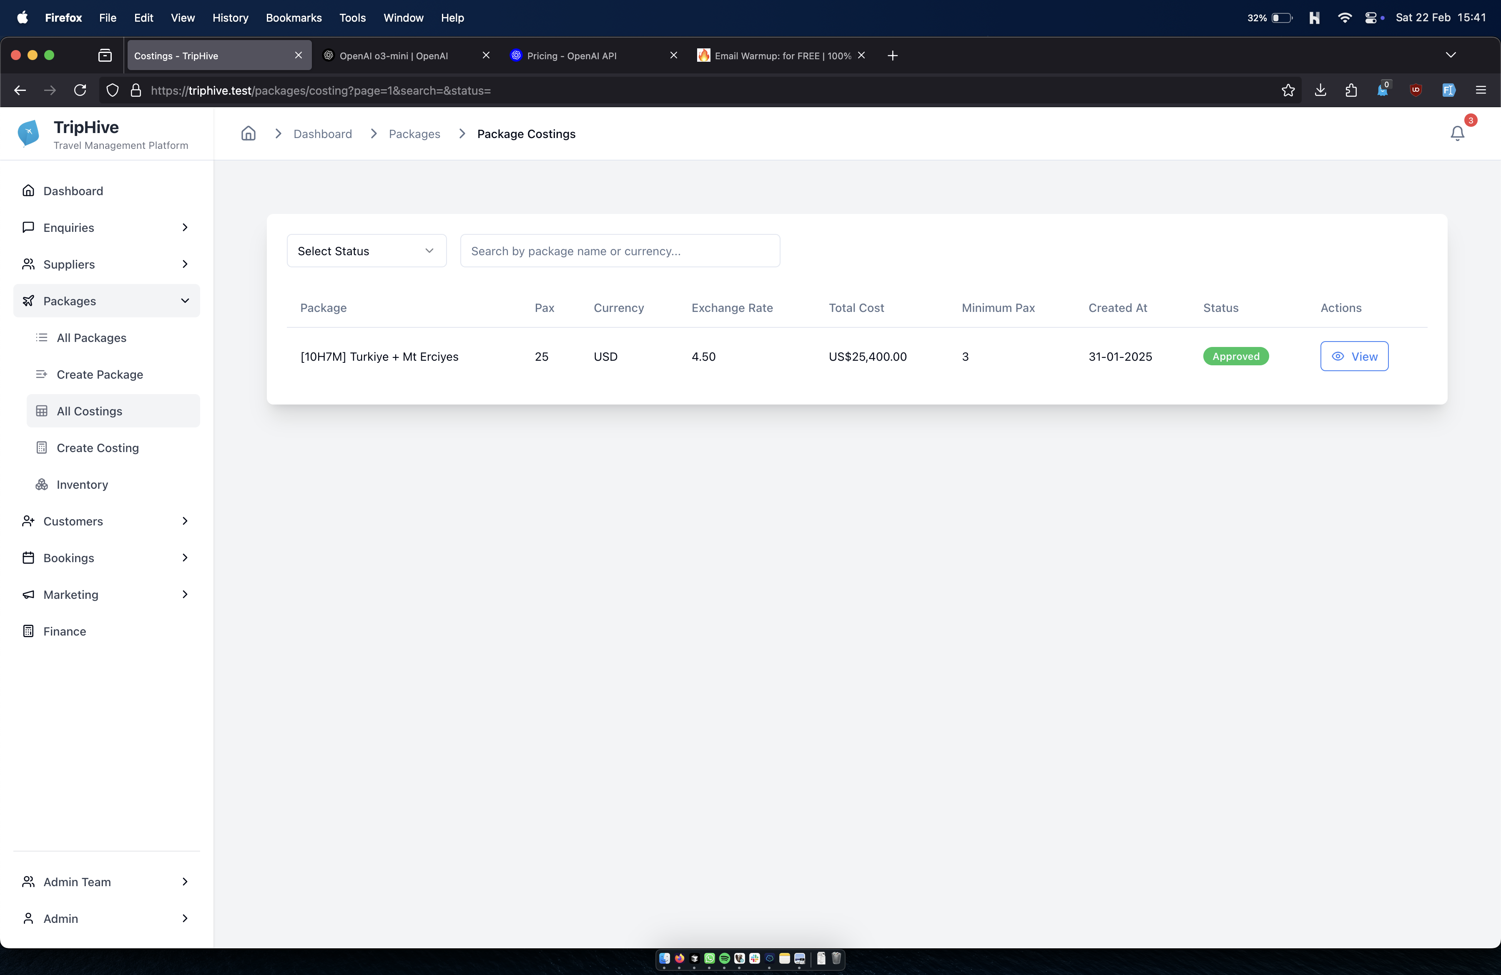Click the package search input field
Image resolution: width=1501 pixels, height=975 pixels.
[x=620, y=250]
